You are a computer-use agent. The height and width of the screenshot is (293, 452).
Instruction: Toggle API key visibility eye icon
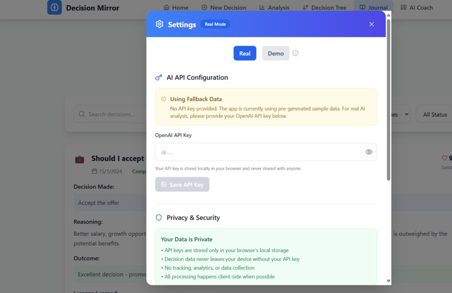369,152
